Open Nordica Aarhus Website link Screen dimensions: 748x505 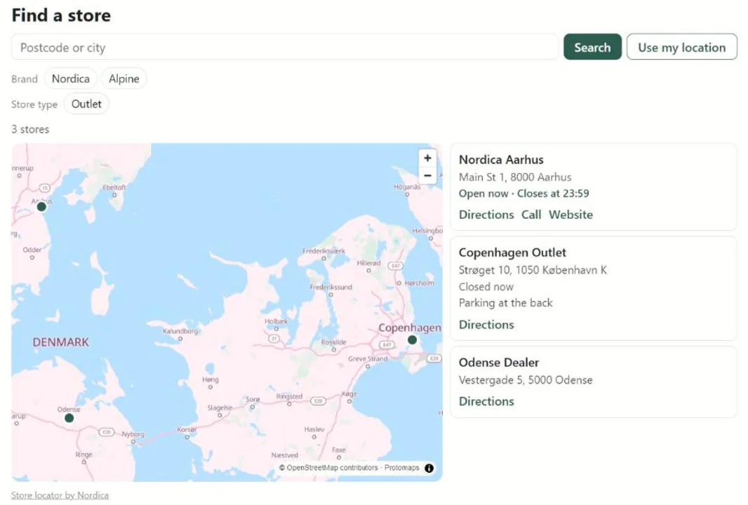[570, 215]
